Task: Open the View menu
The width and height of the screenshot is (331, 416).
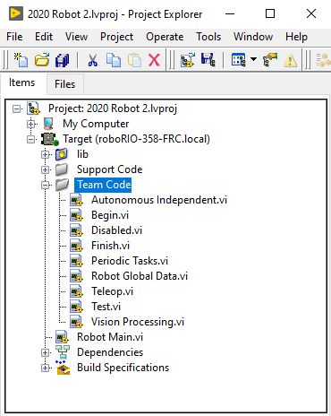Action: 76,37
